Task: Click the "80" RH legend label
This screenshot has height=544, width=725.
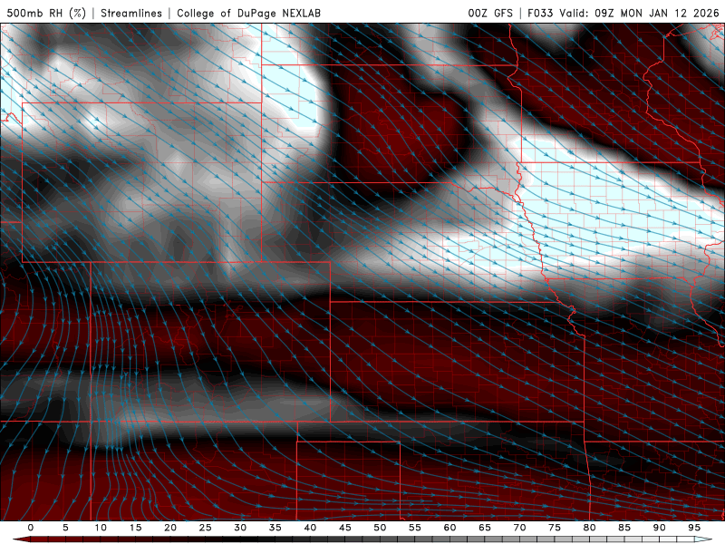Action: (589, 528)
